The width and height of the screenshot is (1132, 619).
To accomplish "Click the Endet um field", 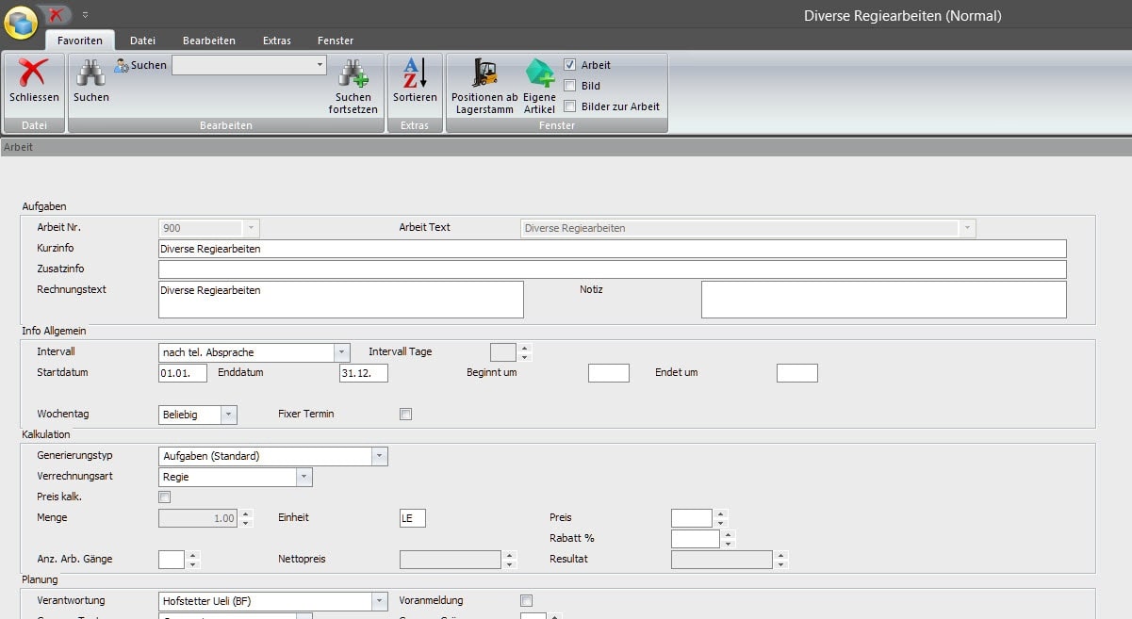I will tap(797, 373).
